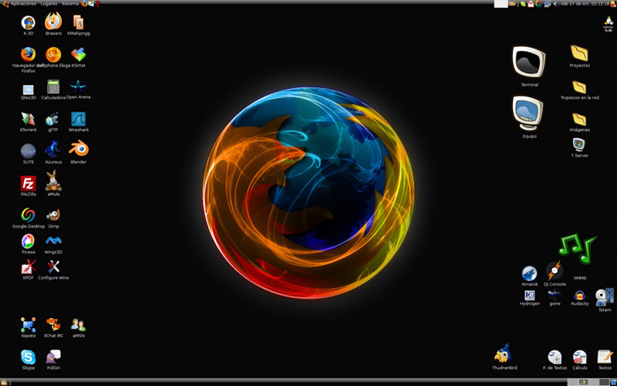617x386 pixels.
Task: Launch Audacity from the desktop
Action: (579, 295)
